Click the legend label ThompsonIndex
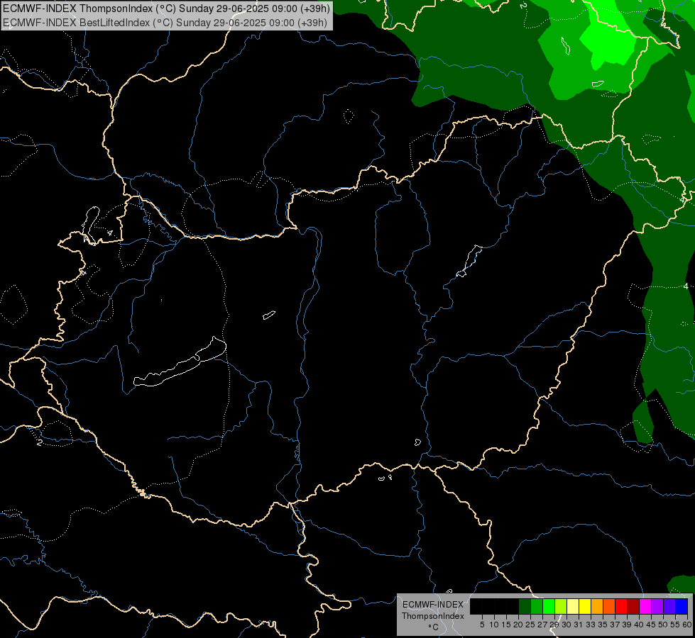This screenshot has width=695, height=638. pyautogui.click(x=433, y=616)
